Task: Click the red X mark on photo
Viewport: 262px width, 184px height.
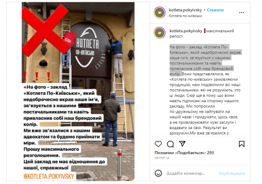Action: (x=45, y=30)
